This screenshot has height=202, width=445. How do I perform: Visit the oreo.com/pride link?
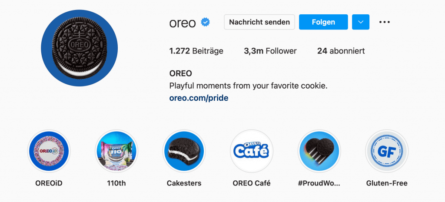199,98
